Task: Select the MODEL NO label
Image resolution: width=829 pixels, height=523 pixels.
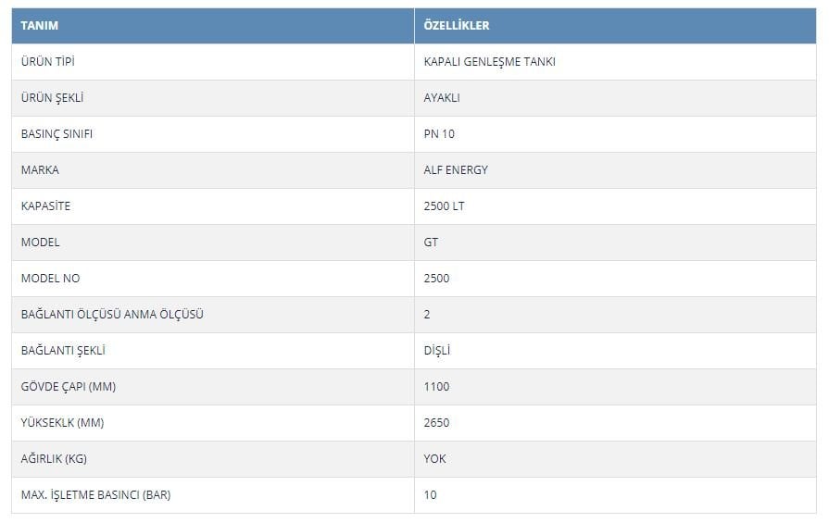Action: (50, 279)
